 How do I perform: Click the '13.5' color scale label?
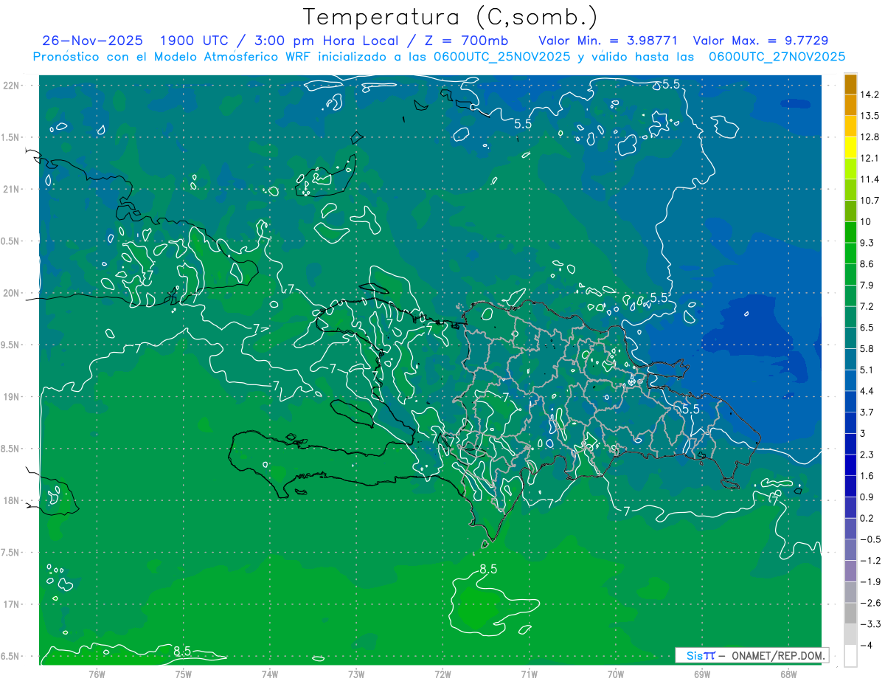coord(870,116)
